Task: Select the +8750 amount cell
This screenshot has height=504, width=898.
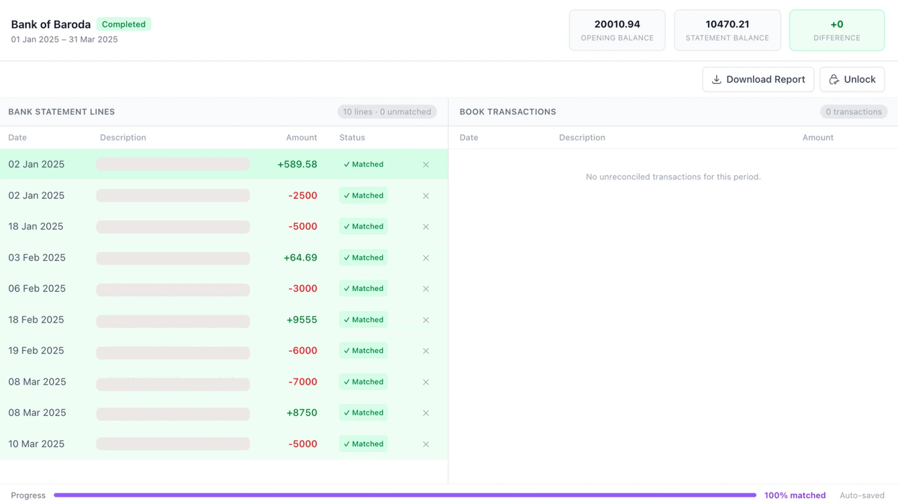Action: (x=301, y=412)
